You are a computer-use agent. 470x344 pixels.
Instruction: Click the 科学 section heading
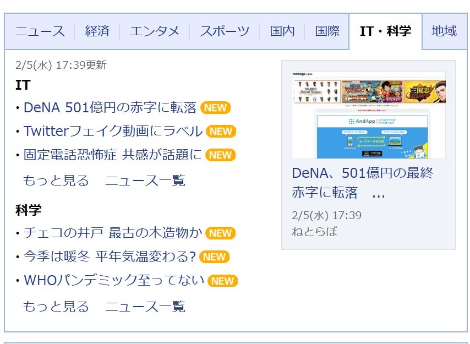[28, 210]
